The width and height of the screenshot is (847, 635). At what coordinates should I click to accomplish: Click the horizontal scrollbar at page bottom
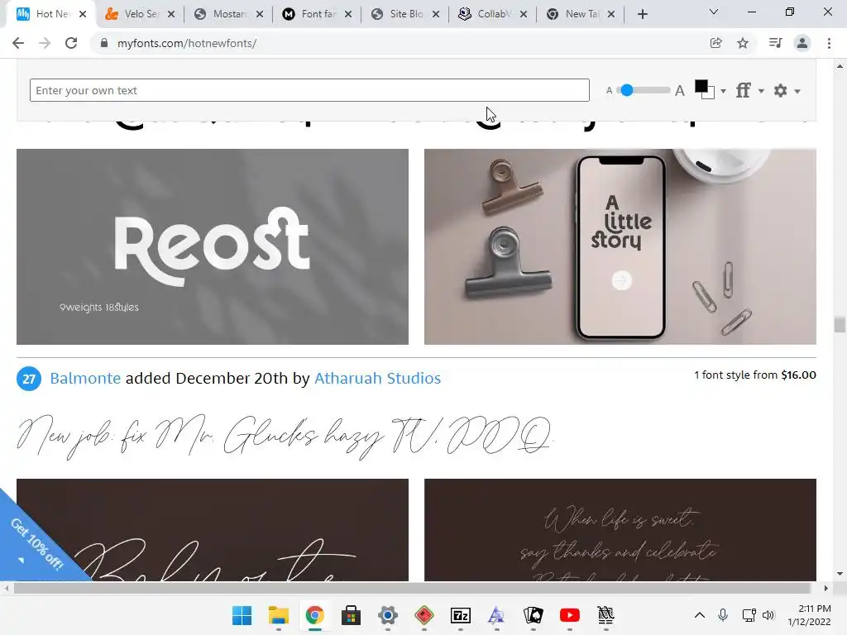412,588
